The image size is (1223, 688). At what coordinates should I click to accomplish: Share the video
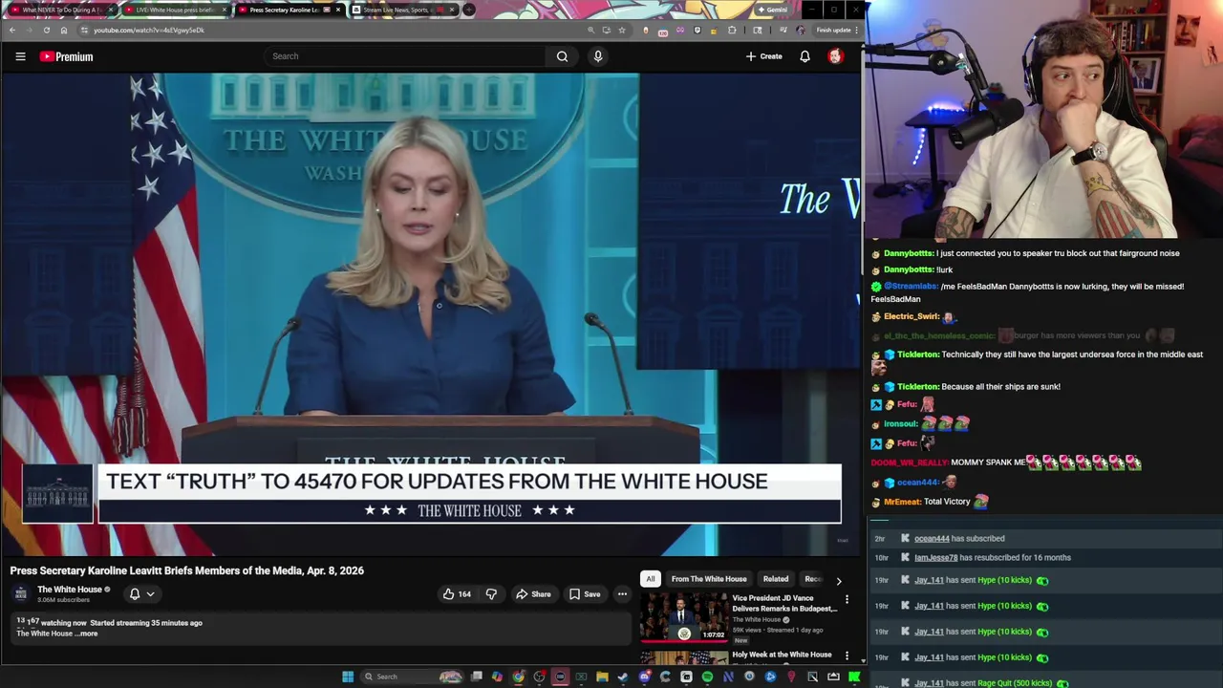coord(533,594)
